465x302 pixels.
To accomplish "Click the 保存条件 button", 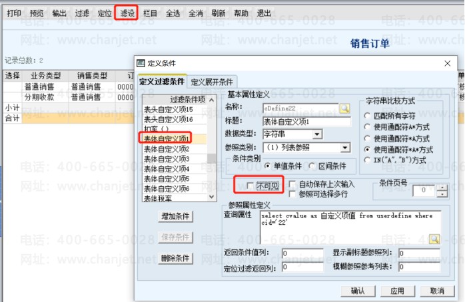I will 175,237.
